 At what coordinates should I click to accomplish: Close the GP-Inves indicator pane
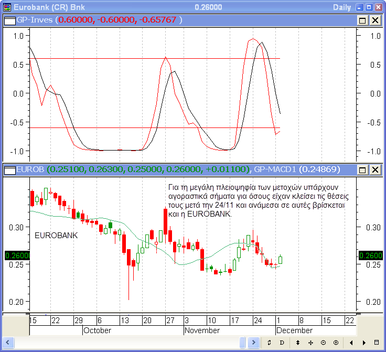click(x=375, y=20)
